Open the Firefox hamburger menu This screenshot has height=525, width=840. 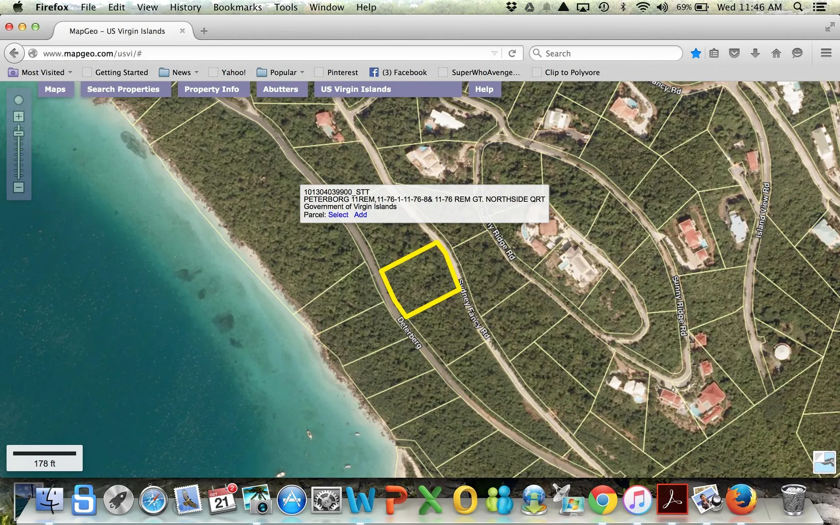[826, 53]
